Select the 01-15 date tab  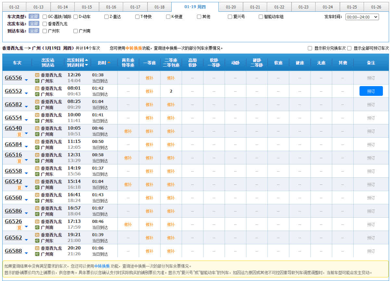tap(87, 7)
